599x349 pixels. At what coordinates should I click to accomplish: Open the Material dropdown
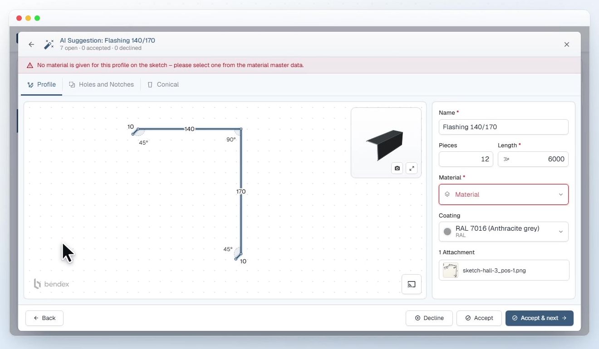pos(504,194)
